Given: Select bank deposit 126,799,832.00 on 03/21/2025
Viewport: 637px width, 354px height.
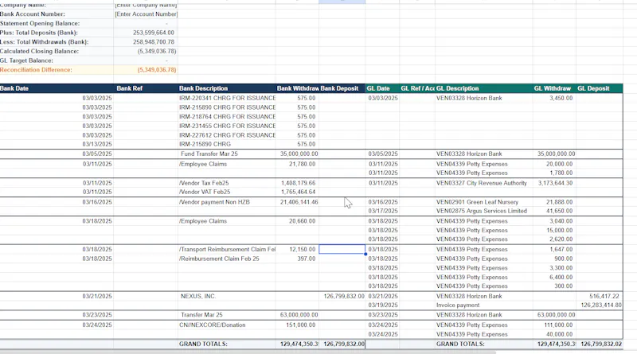Looking at the screenshot, I should click(x=342, y=297).
